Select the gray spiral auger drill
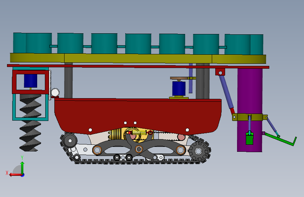Image resolution: width=304 pixels, height=197 pixels. point(30,123)
